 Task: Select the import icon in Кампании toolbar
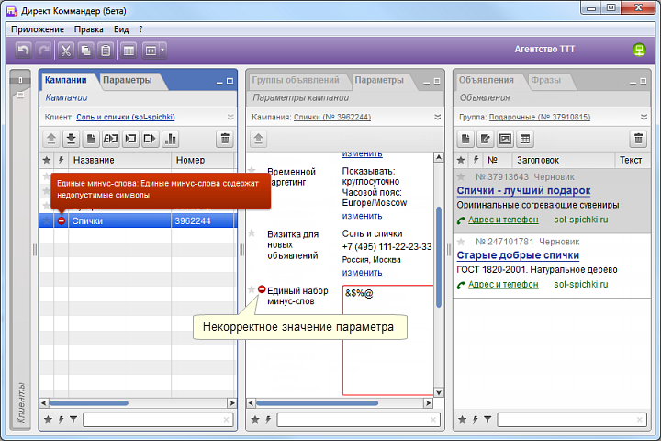(x=130, y=139)
